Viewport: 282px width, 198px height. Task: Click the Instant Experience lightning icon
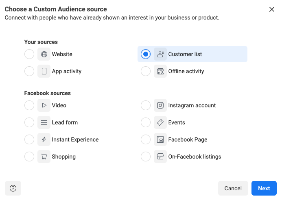(x=44, y=139)
